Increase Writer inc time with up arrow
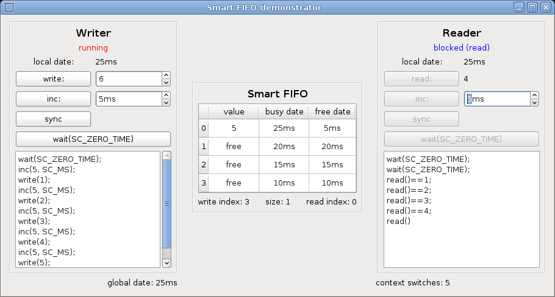Viewport: 555px width, 297px height. (167, 96)
